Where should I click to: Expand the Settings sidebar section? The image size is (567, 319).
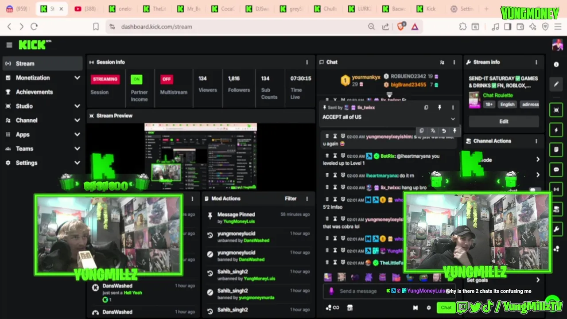tap(43, 163)
